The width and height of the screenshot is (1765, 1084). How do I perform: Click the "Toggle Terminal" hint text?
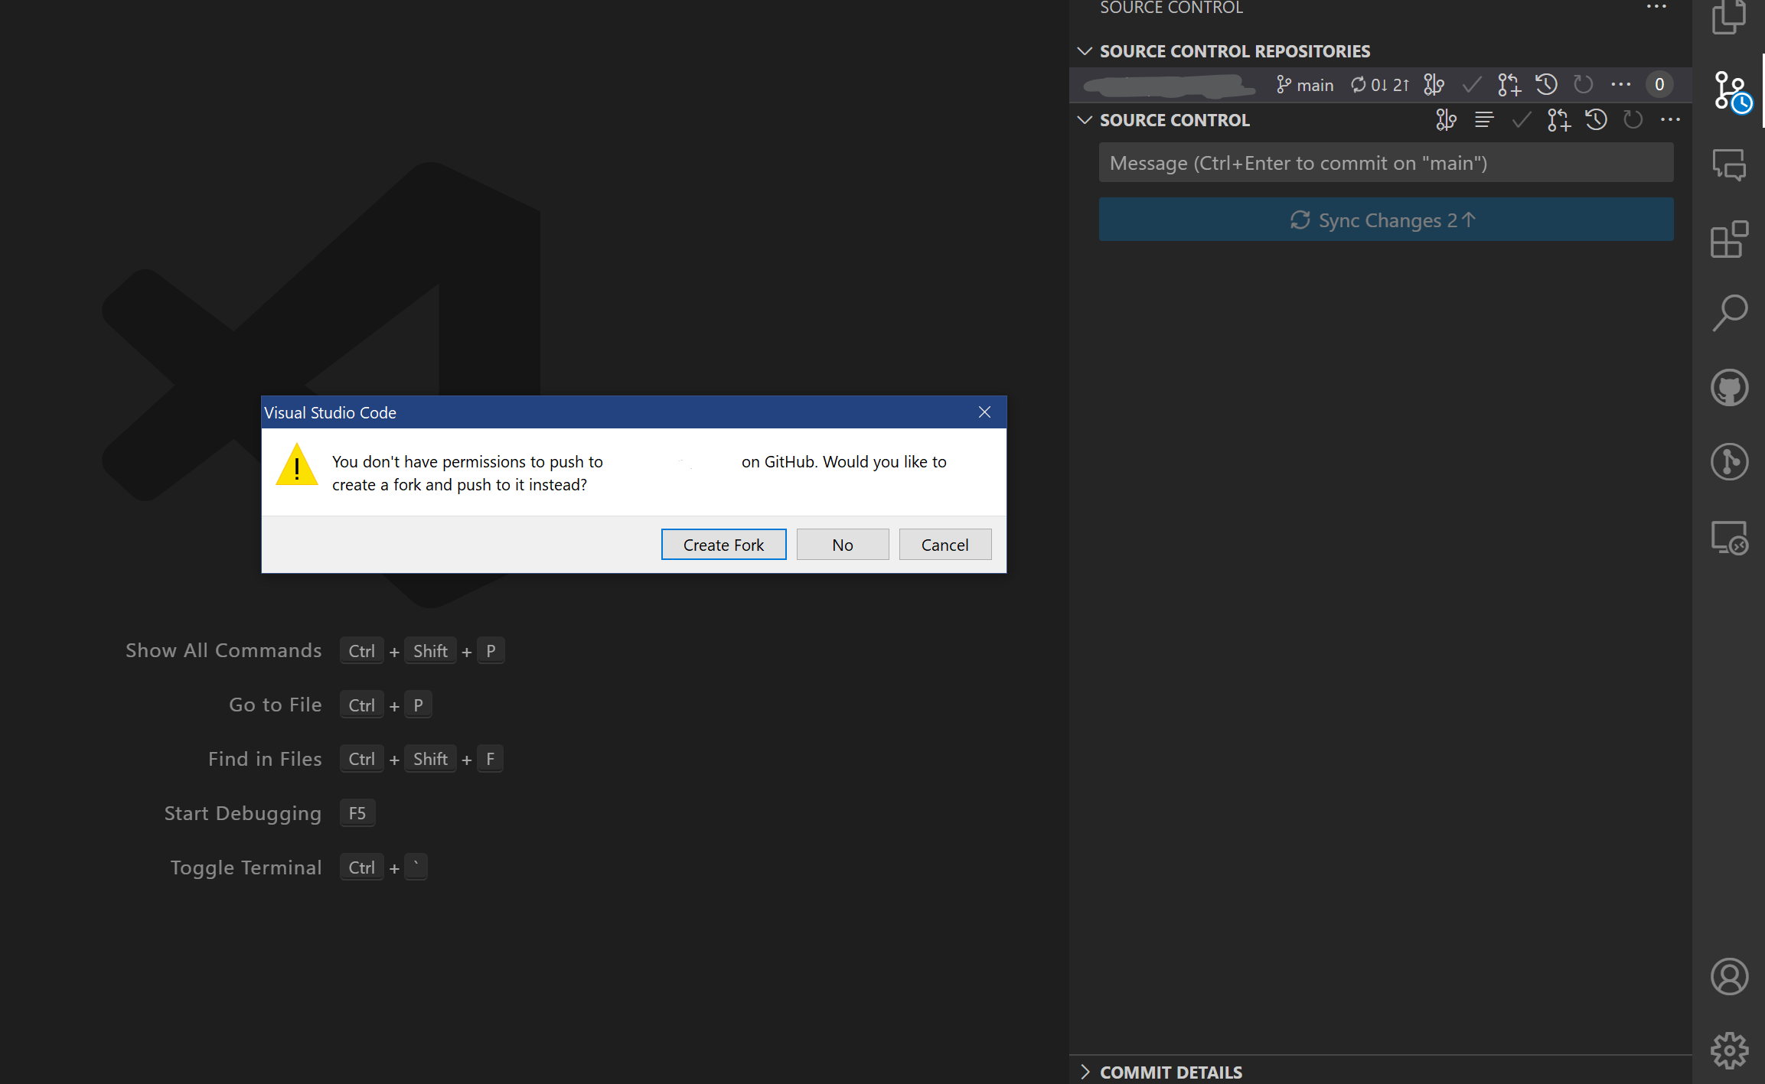click(246, 868)
